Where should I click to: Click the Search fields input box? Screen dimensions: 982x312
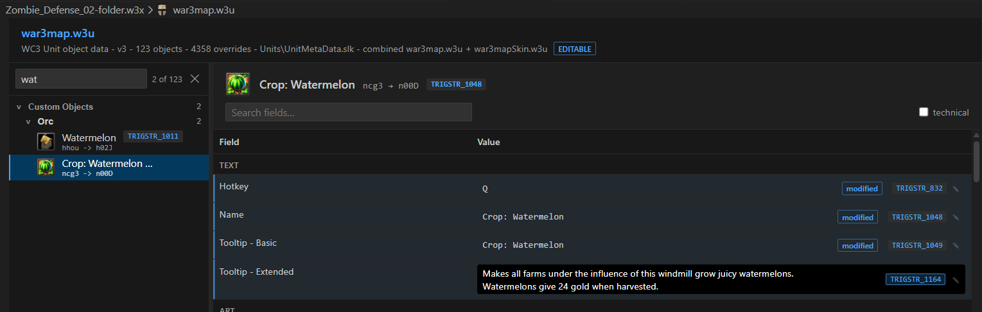[349, 112]
